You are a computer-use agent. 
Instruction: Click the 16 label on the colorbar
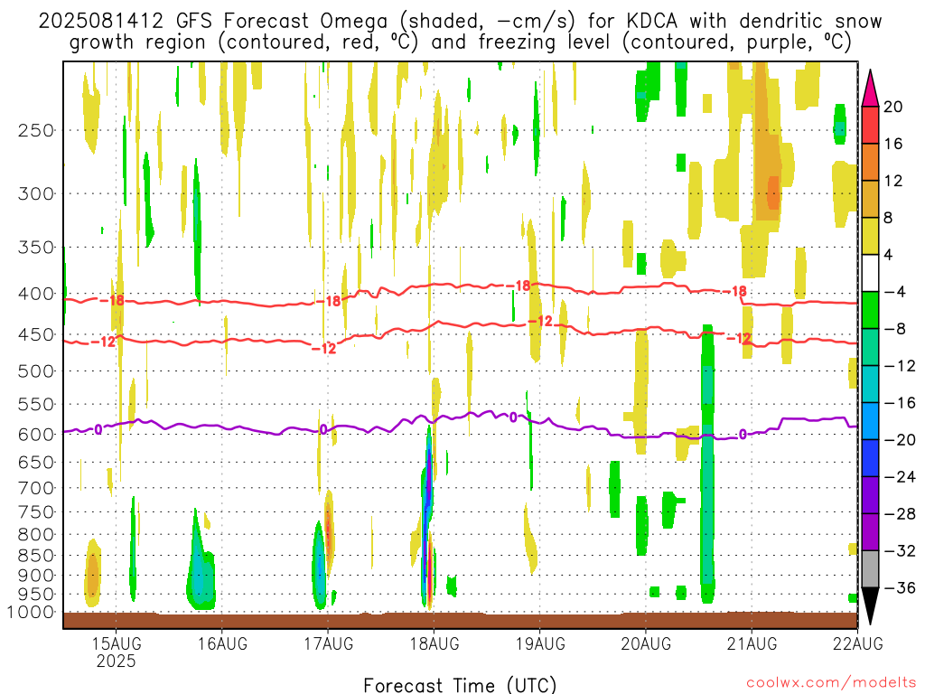893,144
